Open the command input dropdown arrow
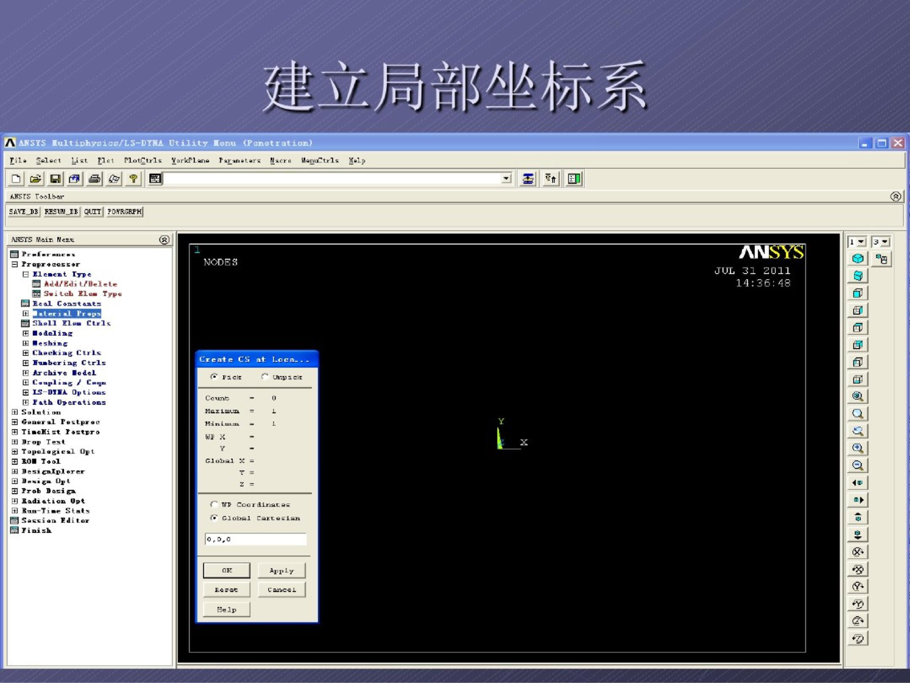Viewport: 910px width, 683px height. (x=507, y=179)
